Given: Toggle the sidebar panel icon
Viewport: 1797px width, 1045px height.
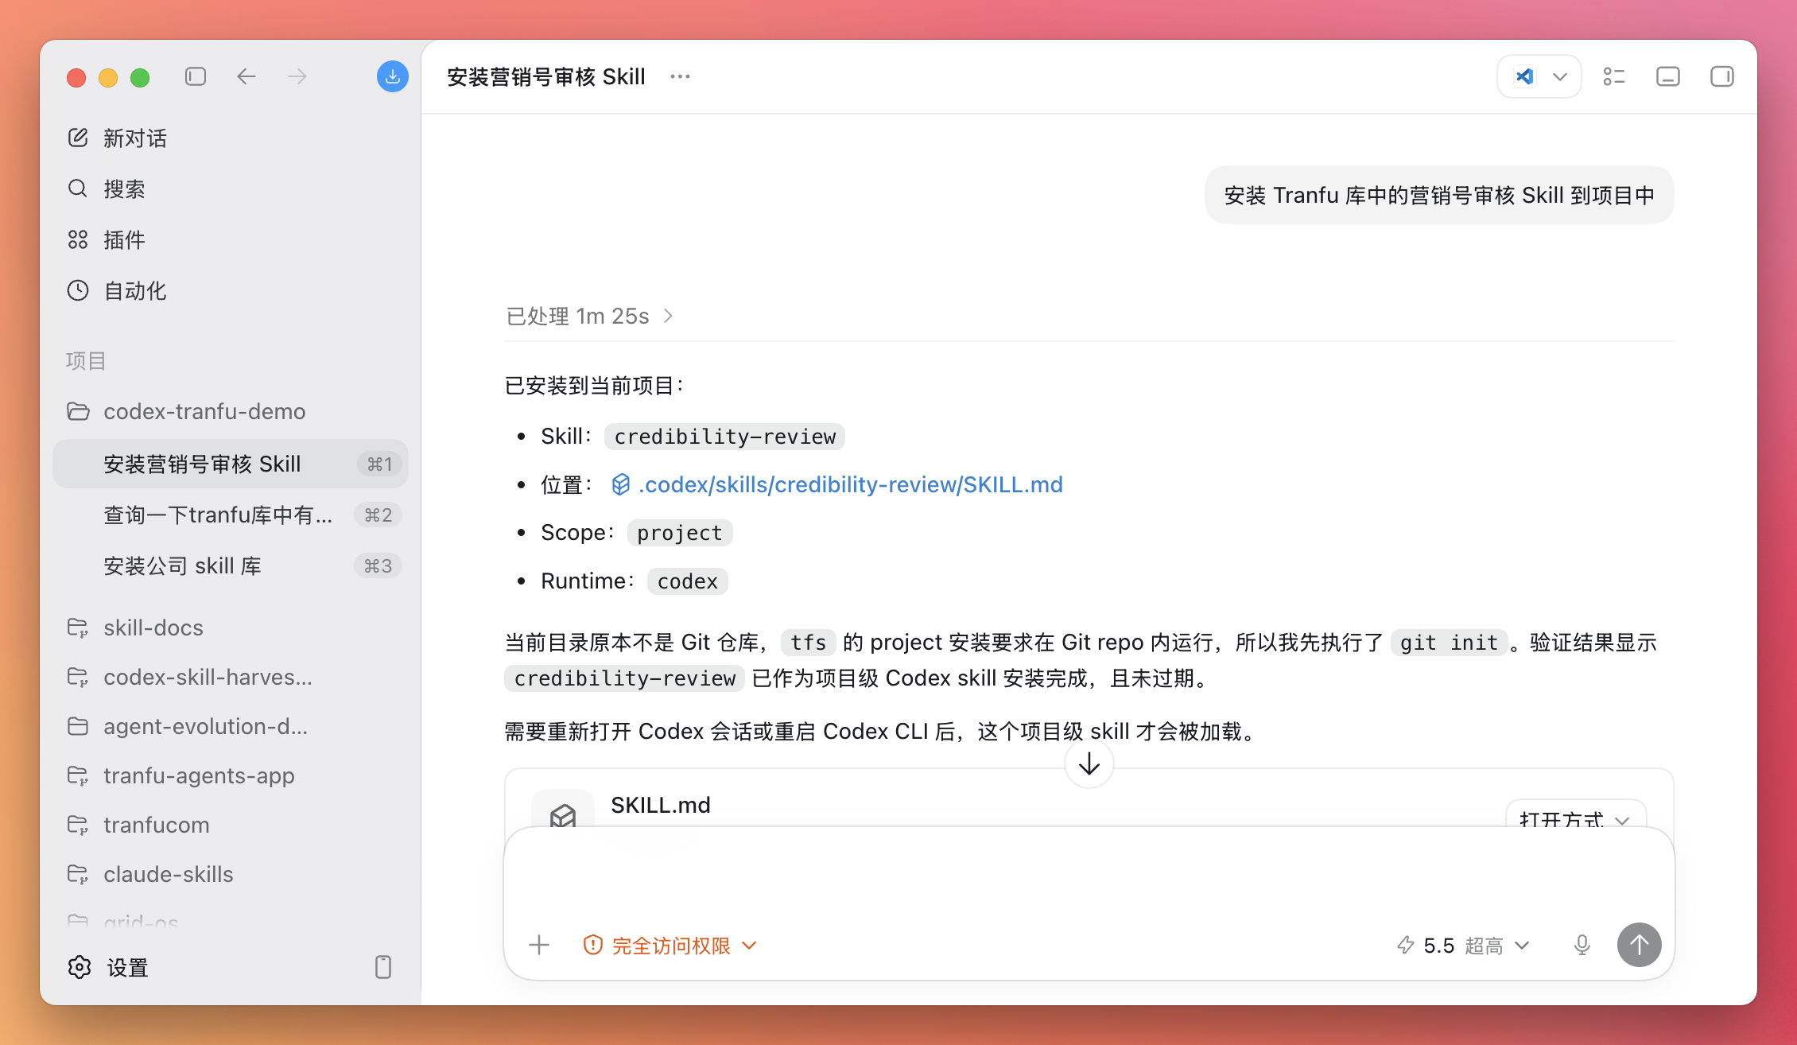Looking at the screenshot, I should [x=196, y=76].
